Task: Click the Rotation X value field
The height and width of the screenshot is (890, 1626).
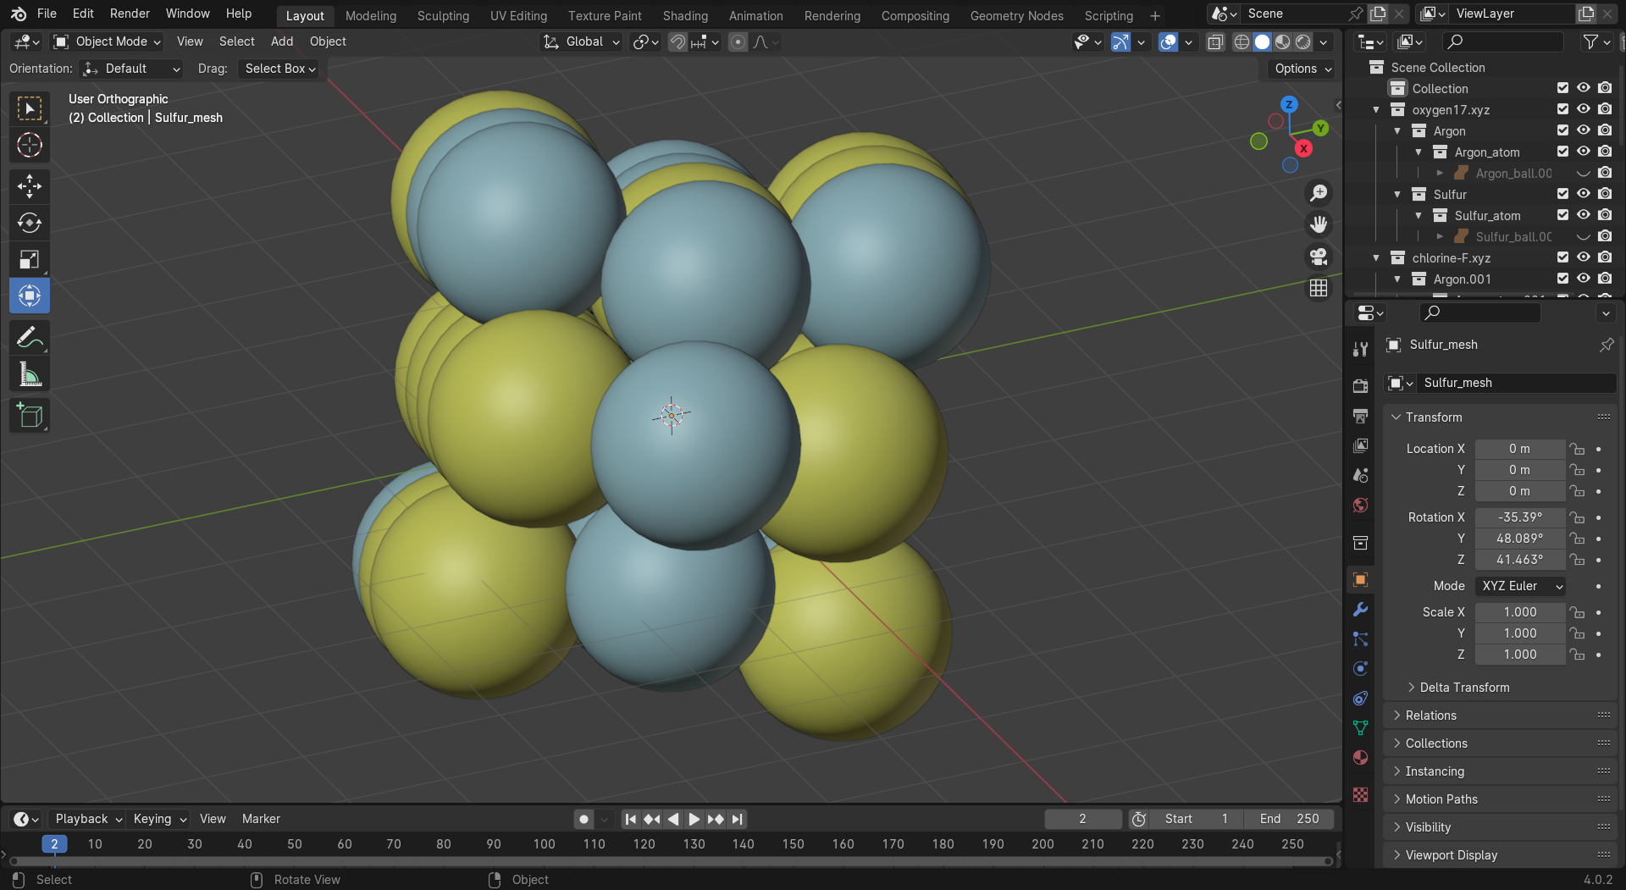Action: point(1519,517)
